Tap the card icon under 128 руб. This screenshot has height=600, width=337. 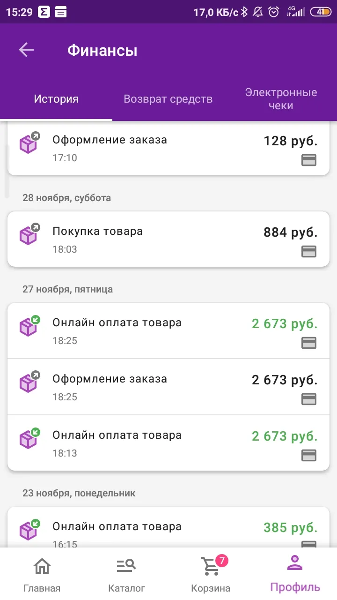[309, 160]
